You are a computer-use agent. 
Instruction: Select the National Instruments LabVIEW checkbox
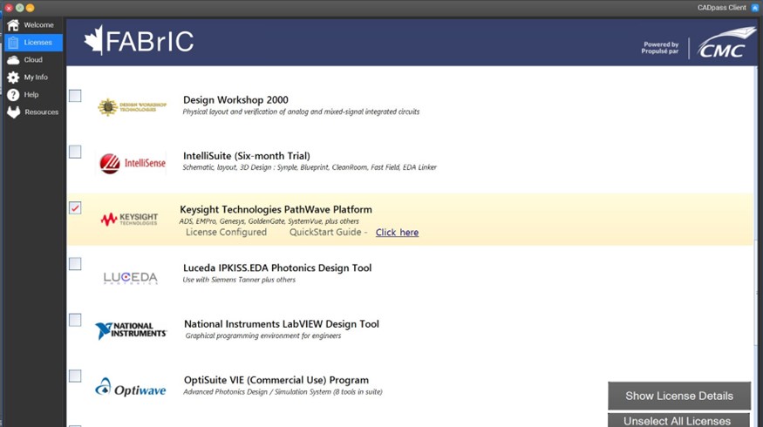point(75,320)
